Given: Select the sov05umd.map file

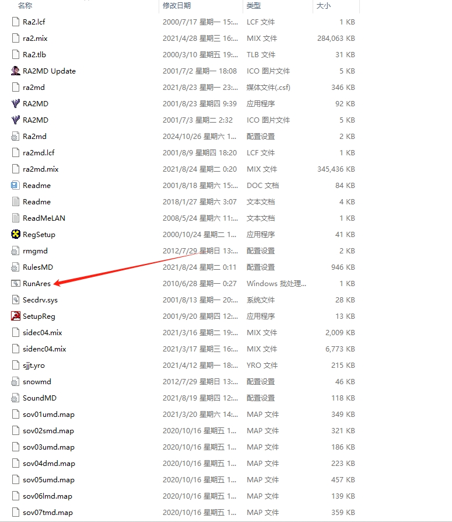Looking at the screenshot, I should pos(48,479).
